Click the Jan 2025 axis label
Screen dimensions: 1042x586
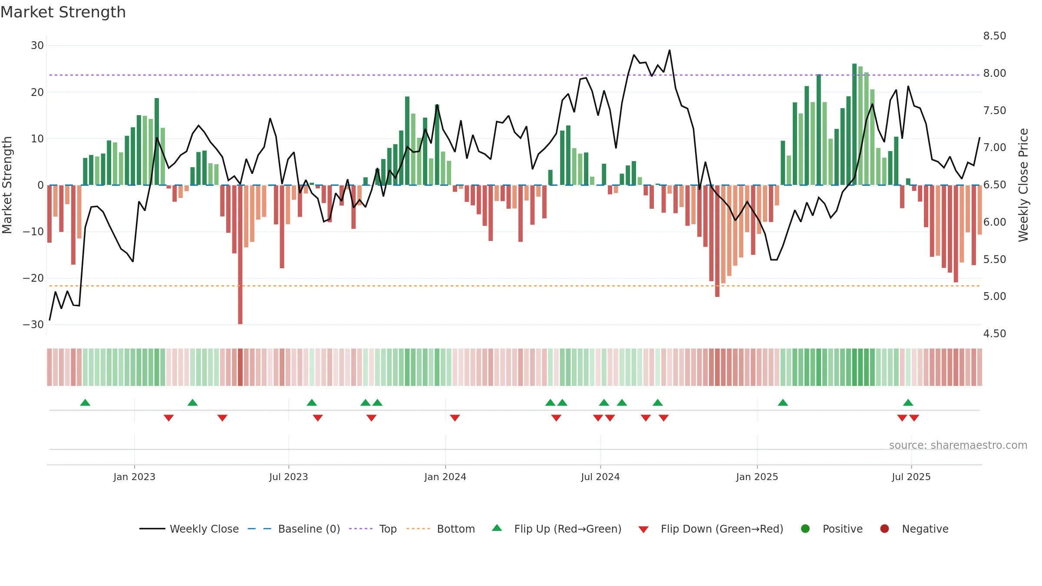click(x=757, y=477)
